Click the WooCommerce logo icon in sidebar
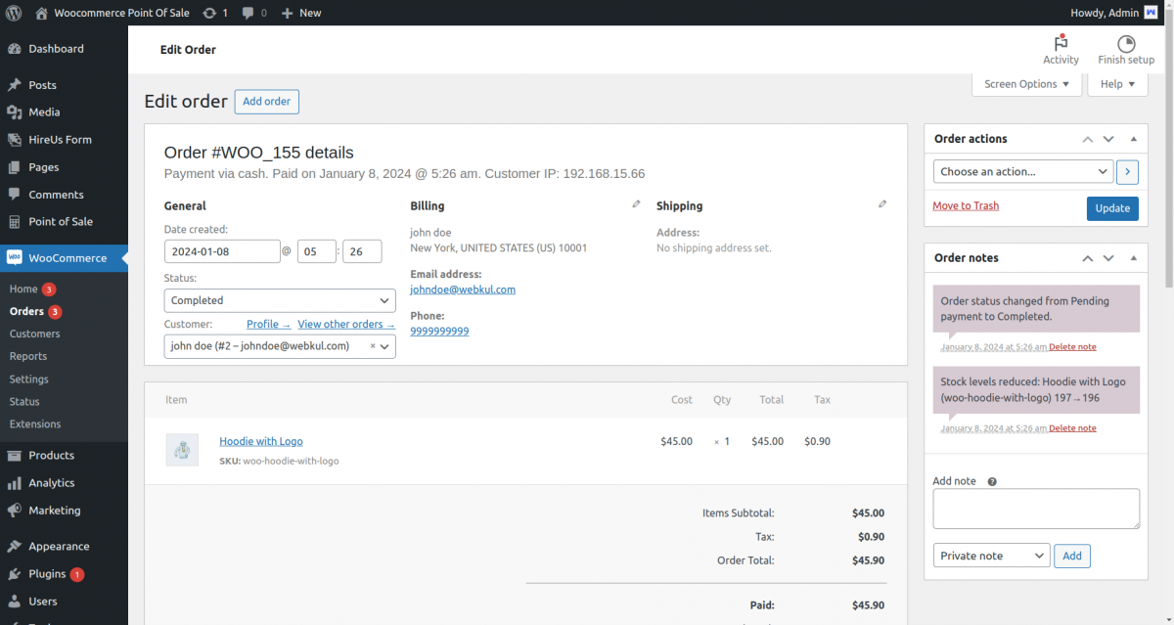Image resolution: width=1174 pixels, height=625 pixels. point(15,258)
